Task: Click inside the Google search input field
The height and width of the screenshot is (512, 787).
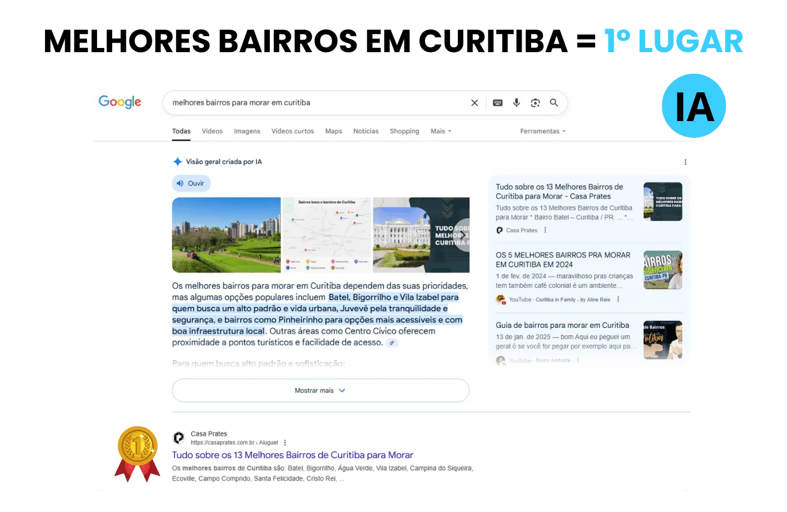Action: (x=318, y=103)
